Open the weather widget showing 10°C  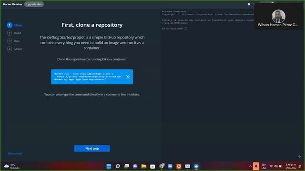point(12,166)
